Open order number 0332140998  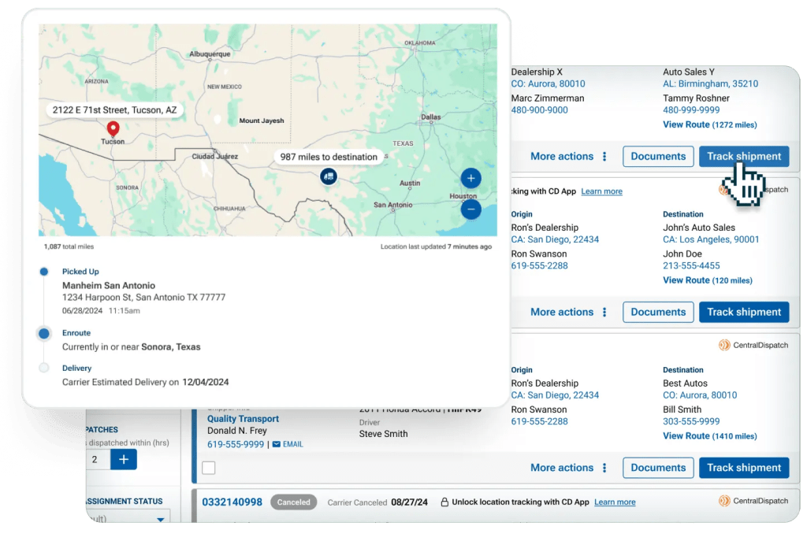point(232,502)
